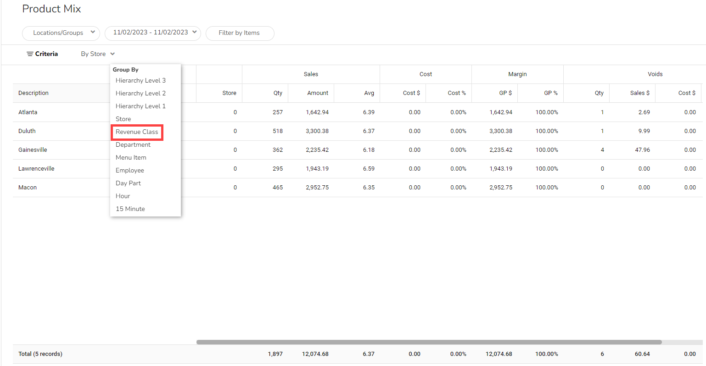Sort by the GP $ column header

pyautogui.click(x=505, y=93)
